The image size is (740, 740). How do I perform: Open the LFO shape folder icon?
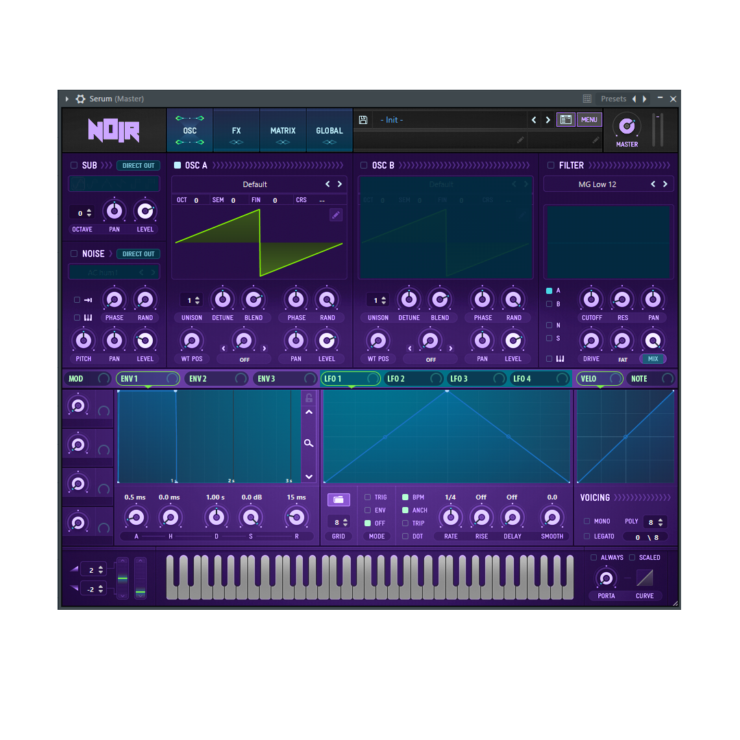coord(338,500)
